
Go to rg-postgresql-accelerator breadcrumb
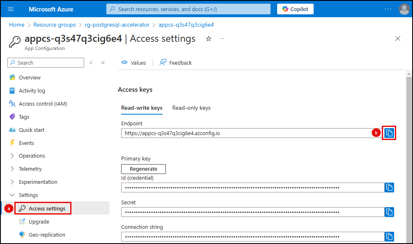117,25
